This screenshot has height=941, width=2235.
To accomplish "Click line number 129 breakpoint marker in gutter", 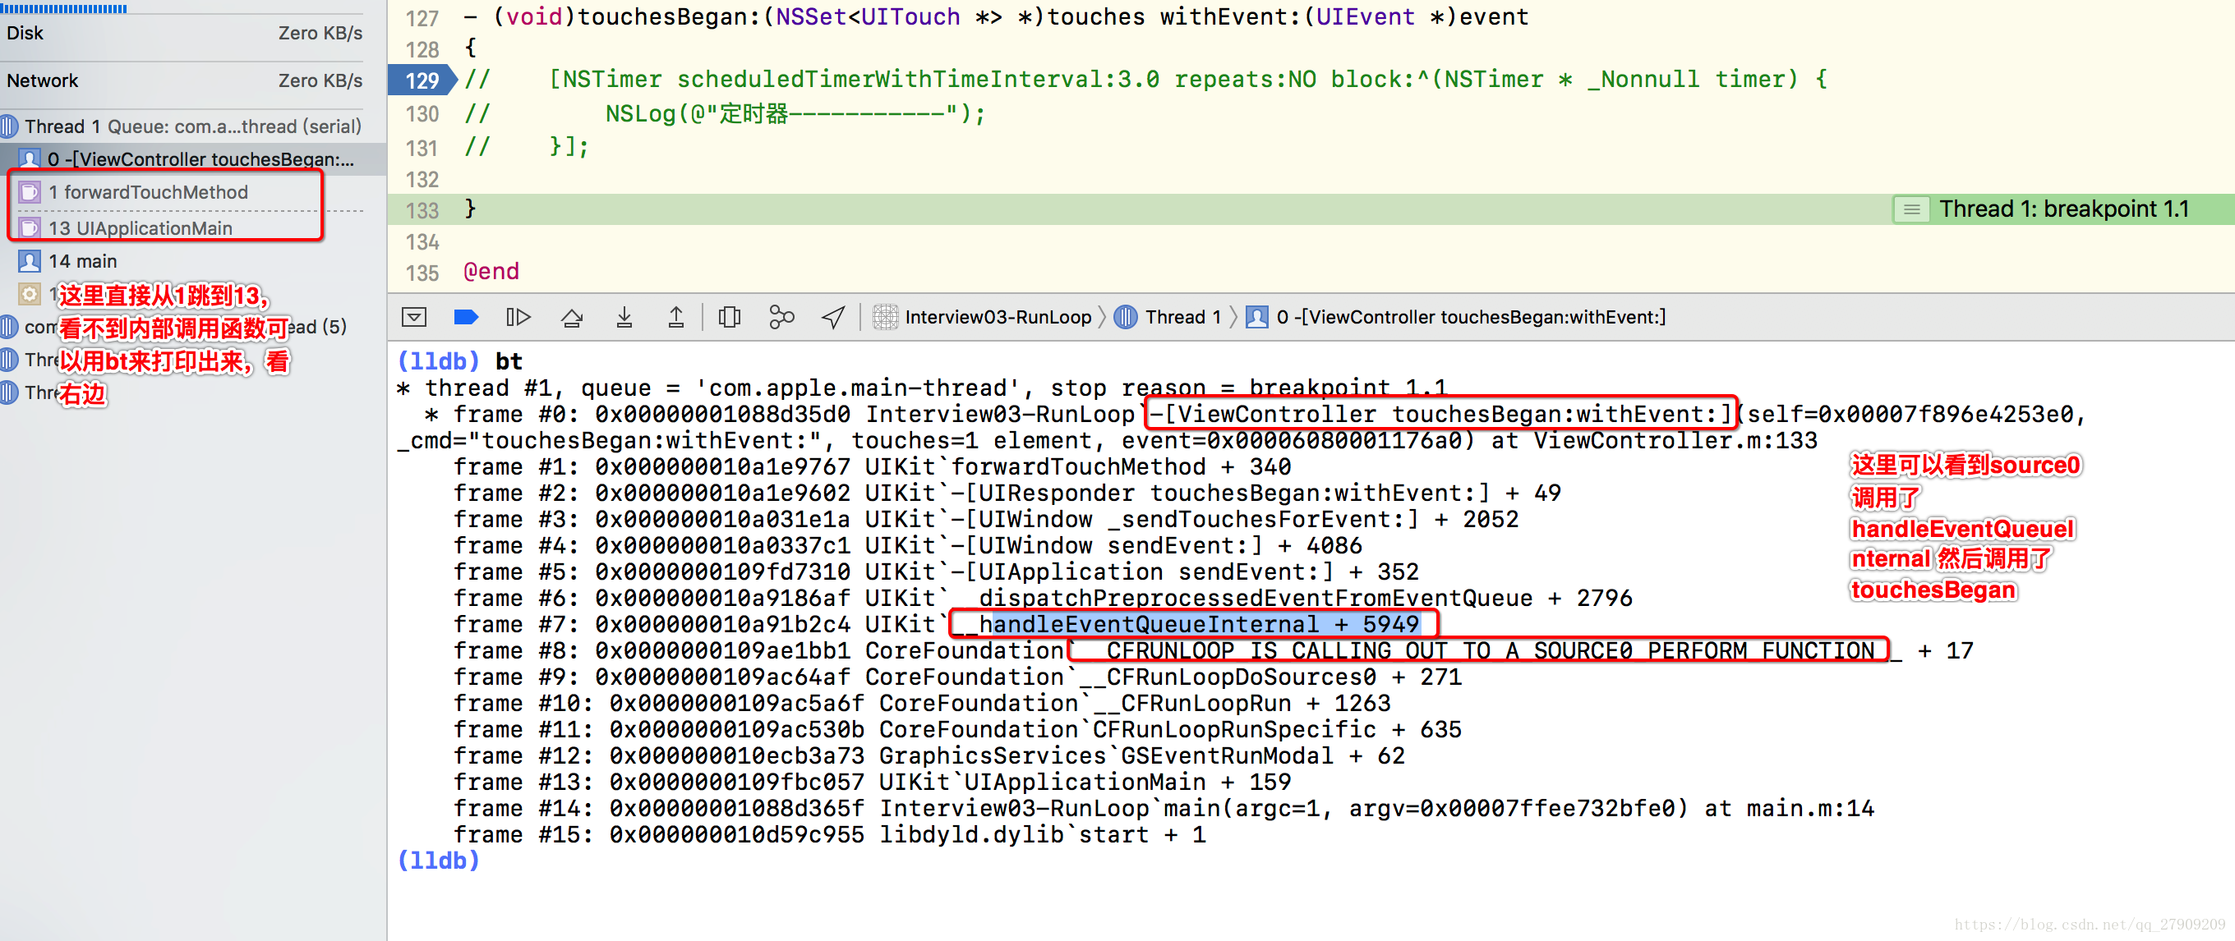I will (422, 80).
